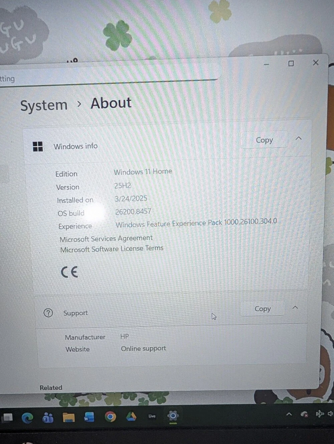Show hidden system tray icons
The height and width of the screenshot is (444, 334).
click(x=289, y=414)
